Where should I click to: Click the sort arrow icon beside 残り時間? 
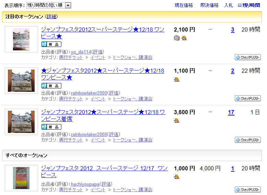[x=240, y=5]
